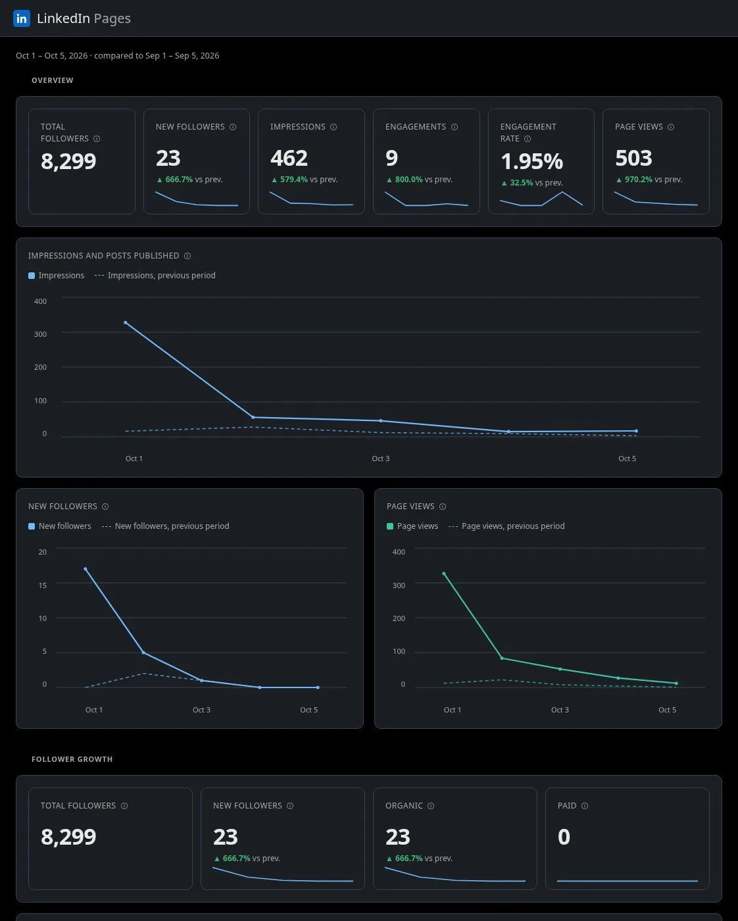This screenshot has width=738, height=921.
Task: Click info icon beside Total Followers in Follower Growth
Action: point(124,806)
